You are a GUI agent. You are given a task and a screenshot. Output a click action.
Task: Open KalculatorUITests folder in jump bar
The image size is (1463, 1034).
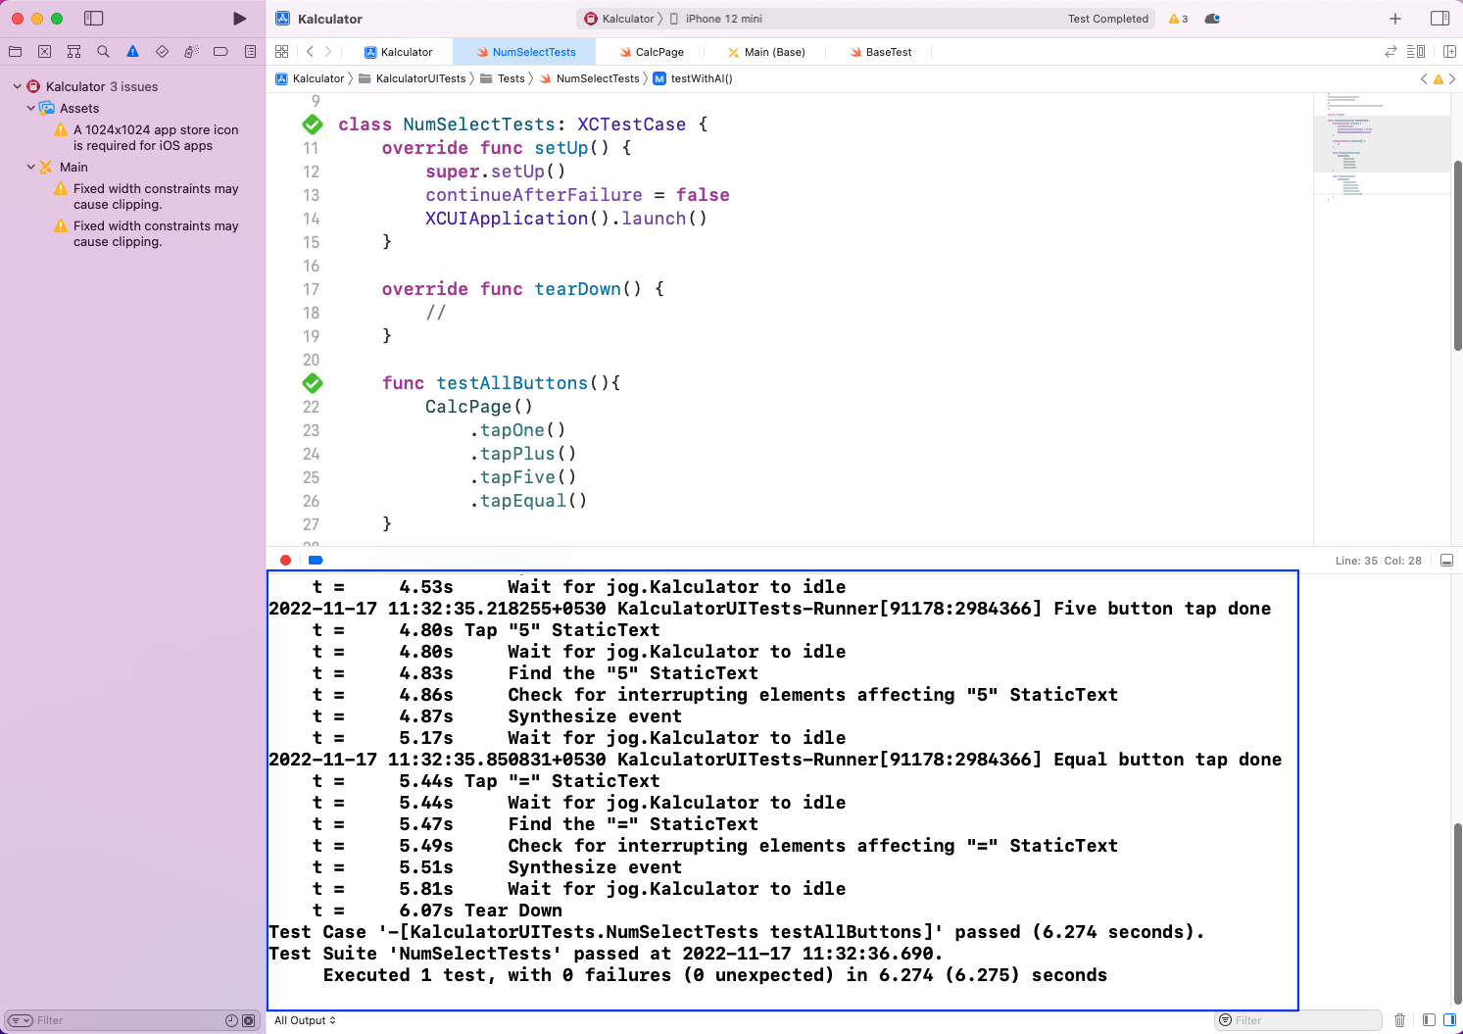pos(413,78)
